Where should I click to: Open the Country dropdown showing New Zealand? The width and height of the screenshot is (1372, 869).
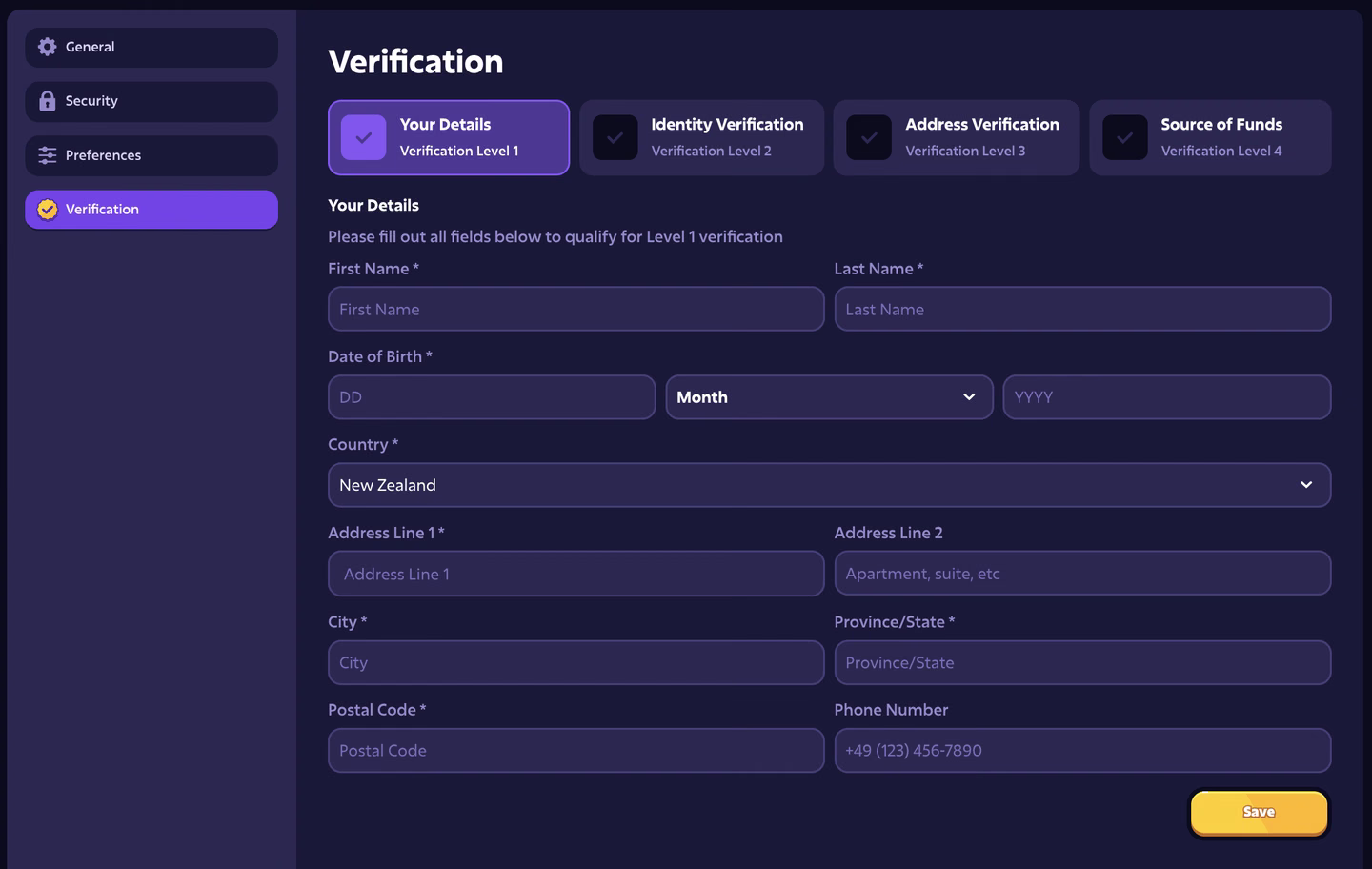pyautogui.click(x=829, y=485)
